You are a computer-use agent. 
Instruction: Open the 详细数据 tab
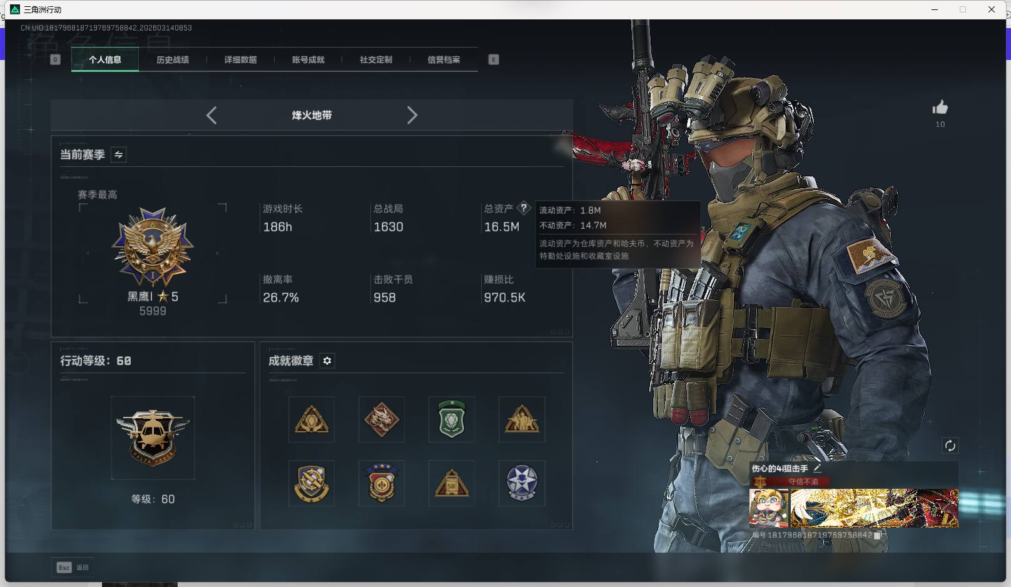(240, 59)
